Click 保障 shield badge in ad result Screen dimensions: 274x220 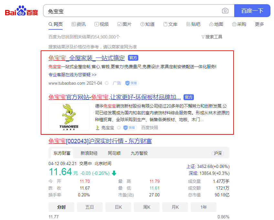pos(132,83)
